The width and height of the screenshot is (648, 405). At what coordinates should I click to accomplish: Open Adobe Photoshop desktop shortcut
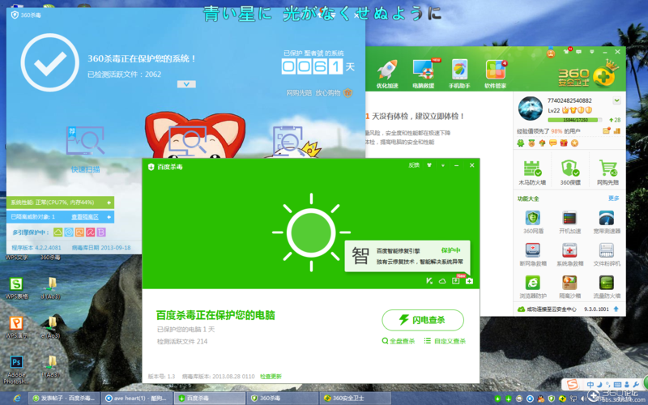click(16, 369)
